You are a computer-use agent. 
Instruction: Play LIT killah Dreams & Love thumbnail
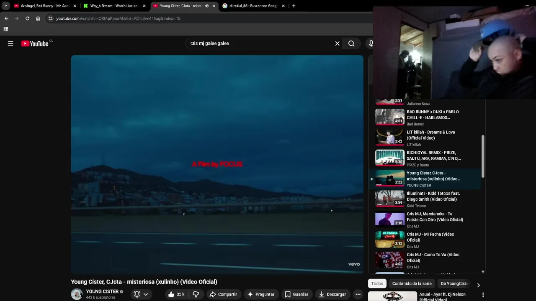(390, 137)
